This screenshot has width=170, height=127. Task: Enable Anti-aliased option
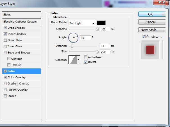pos(86,57)
